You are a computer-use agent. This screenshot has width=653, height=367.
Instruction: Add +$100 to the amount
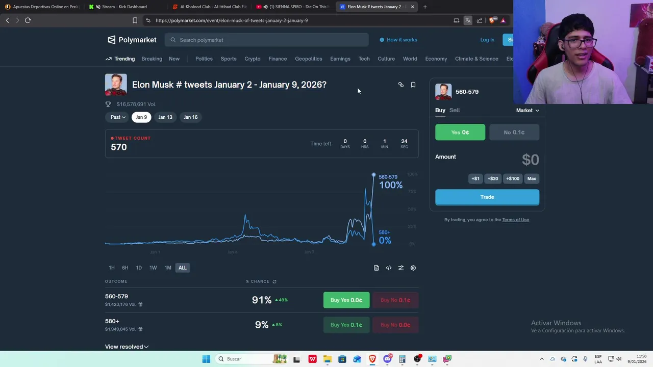point(513,178)
